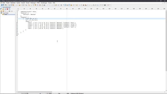Click the Find magnifier icon

click(x=32, y=5)
